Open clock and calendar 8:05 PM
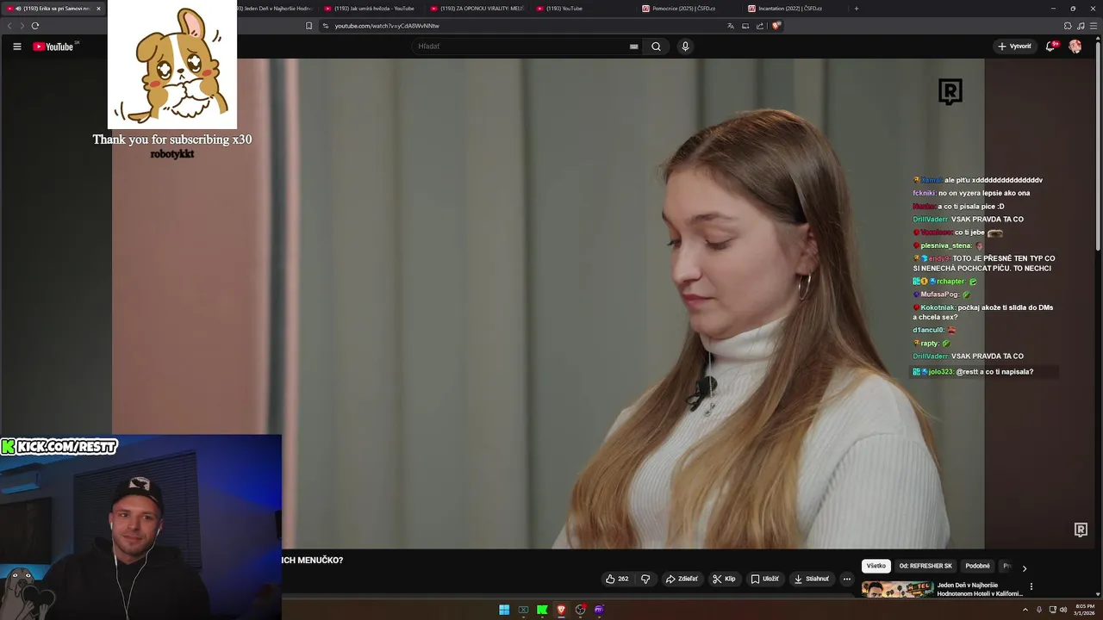 (x=1084, y=610)
